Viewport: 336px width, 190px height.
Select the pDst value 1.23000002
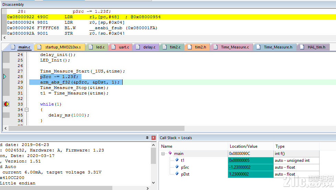(x=251, y=174)
